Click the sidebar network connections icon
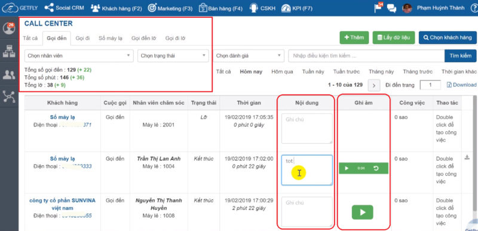 tap(9, 96)
